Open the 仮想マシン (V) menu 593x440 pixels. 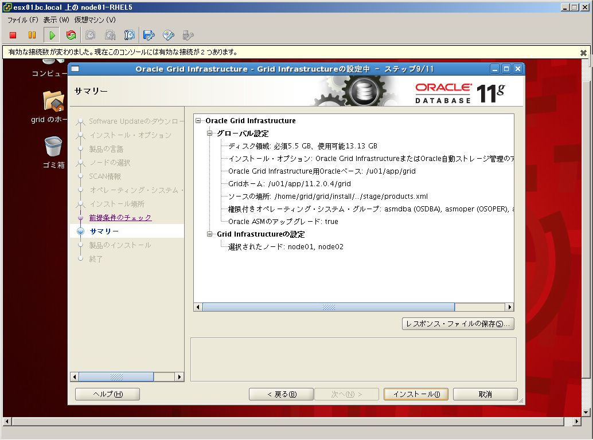tap(95, 19)
